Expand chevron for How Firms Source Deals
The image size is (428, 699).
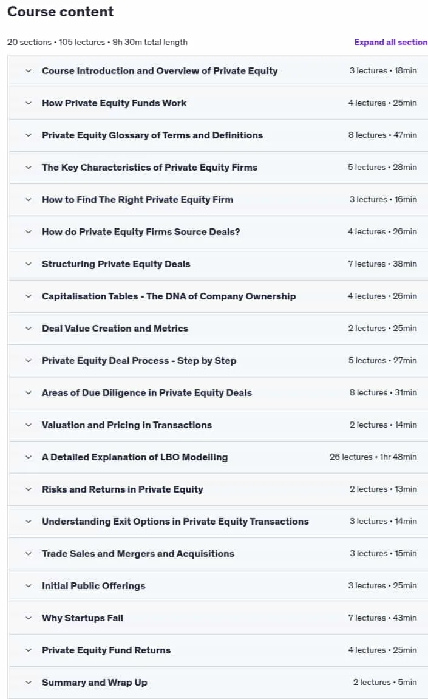pos(29,232)
